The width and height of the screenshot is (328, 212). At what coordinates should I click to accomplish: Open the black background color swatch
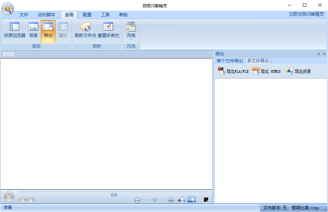(x=206, y=200)
